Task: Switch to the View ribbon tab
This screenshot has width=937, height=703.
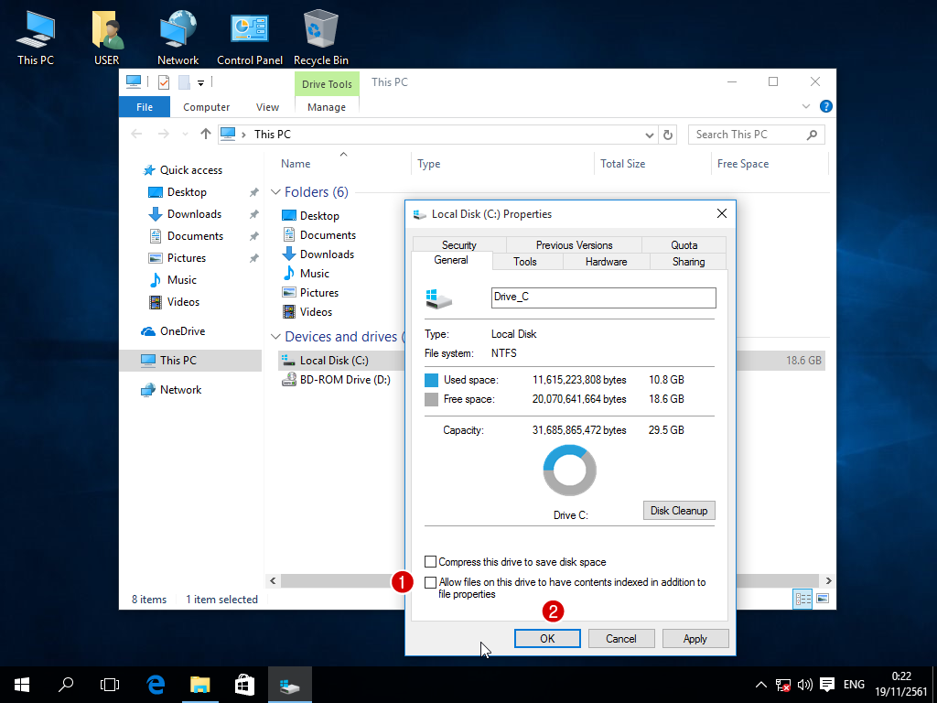Action: pos(268,107)
